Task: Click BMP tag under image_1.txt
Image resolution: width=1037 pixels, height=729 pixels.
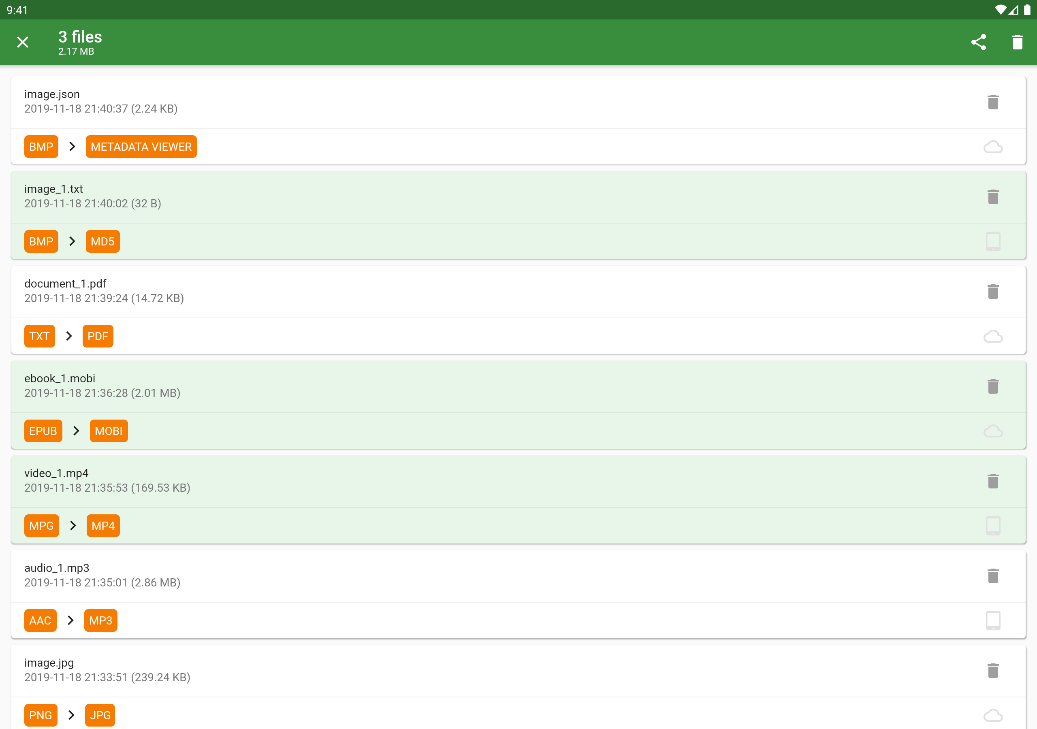Action: pyautogui.click(x=41, y=242)
